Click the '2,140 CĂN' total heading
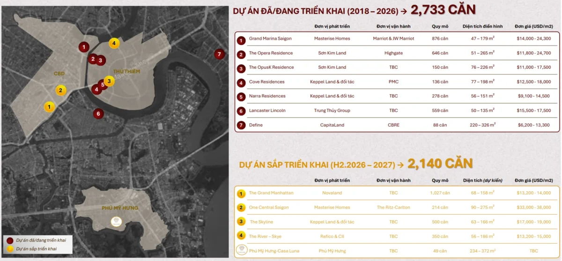This screenshot has height=261, width=562. [x=440, y=164]
